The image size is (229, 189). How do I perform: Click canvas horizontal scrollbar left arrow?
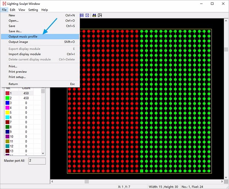52,181
